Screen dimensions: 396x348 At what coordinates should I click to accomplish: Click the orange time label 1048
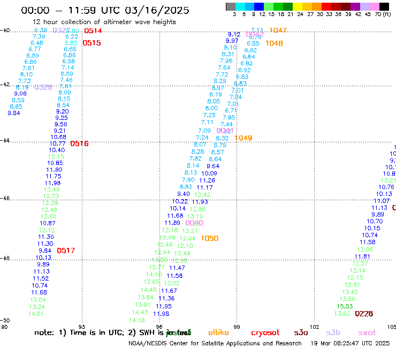pos(274,43)
